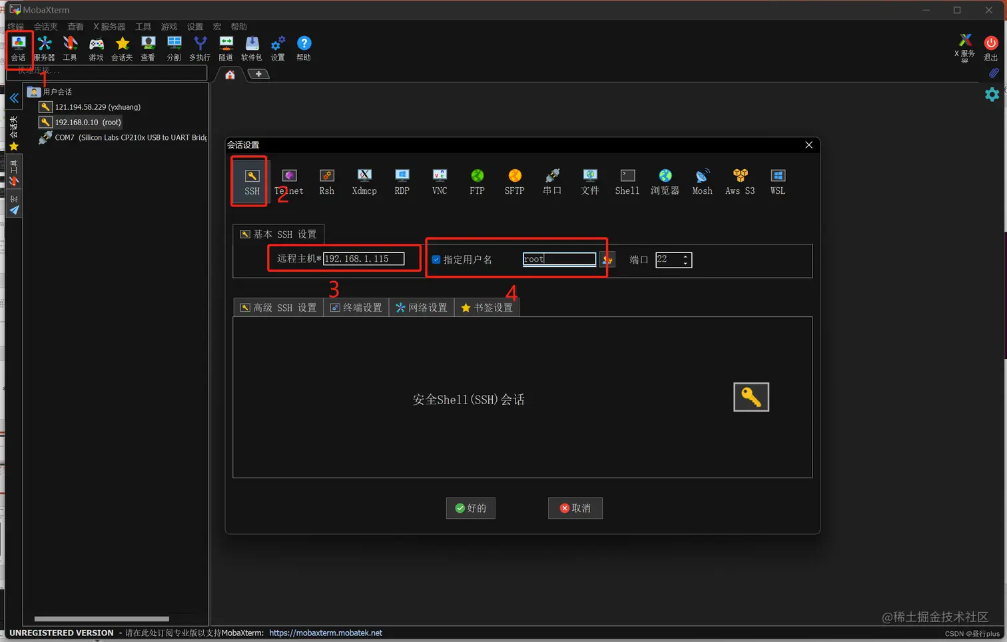Switch to the 书签设置 tab

[487, 308]
